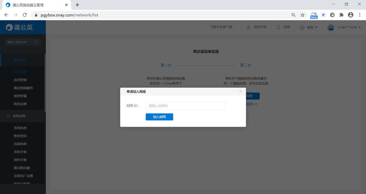The image size is (366, 194).
Task: Open Chrome three-dot menu
Action: tap(360, 15)
